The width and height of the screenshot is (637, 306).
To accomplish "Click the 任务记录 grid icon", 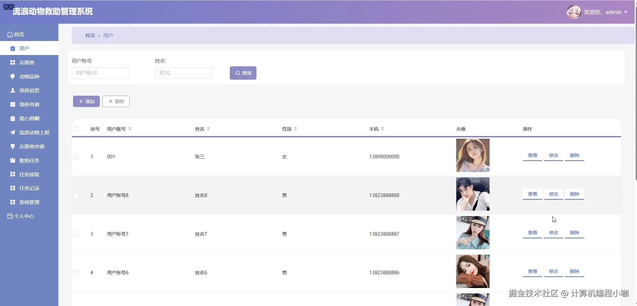I will (x=13, y=188).
